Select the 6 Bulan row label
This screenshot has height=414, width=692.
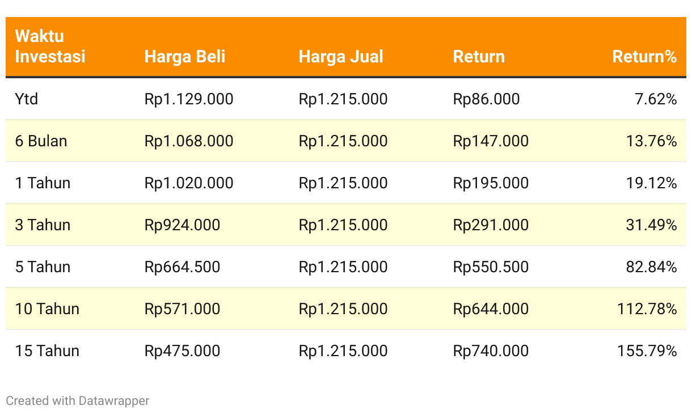tap(41, 141)
